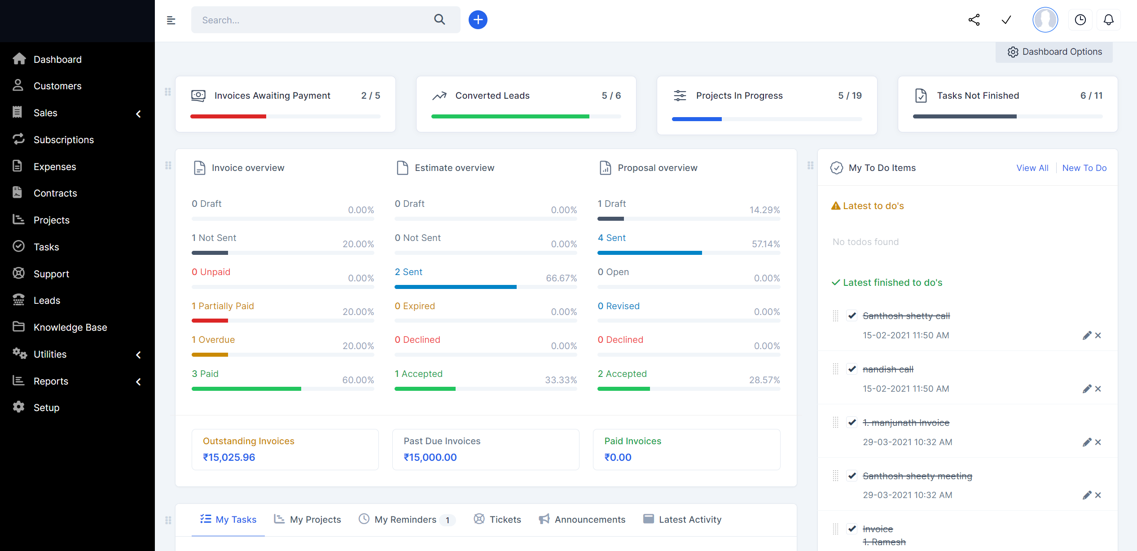Delete the nandish call todo item
The height and width of the screenshot is (551, 1137).
[1098, 389]
